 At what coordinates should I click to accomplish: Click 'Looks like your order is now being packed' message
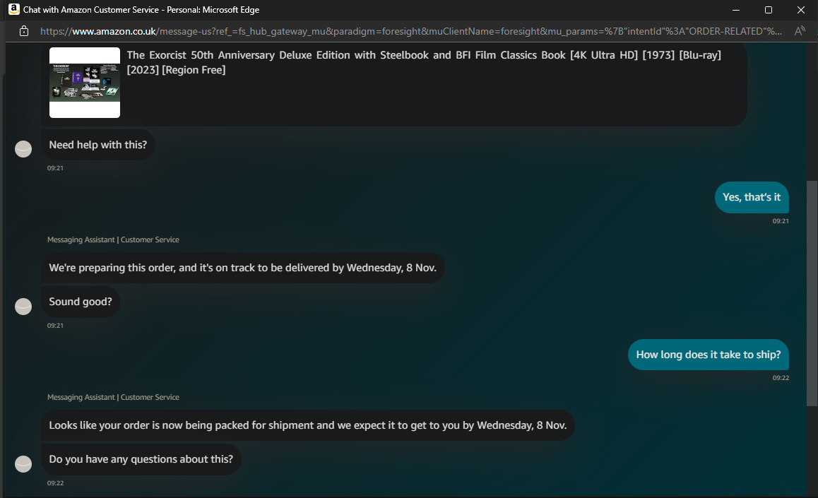coord(308,425)
